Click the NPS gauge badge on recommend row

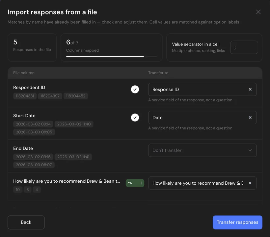pyautogui.click(x=135, y=183)
